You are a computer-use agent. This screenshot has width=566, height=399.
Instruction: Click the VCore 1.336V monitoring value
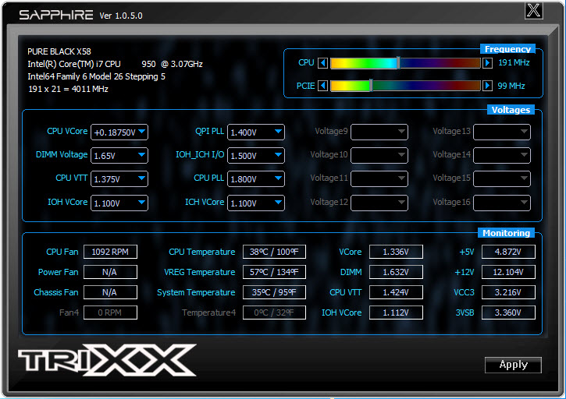click(396, 252)
